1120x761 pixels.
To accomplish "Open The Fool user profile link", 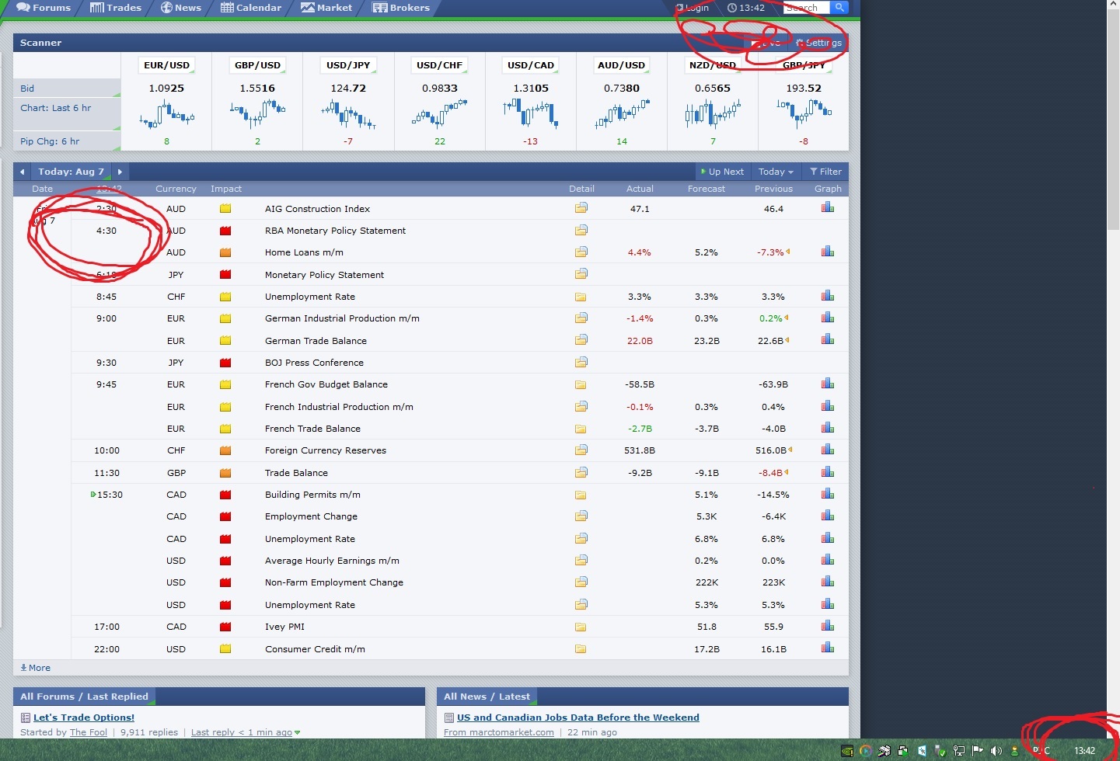I will [89, 732].
